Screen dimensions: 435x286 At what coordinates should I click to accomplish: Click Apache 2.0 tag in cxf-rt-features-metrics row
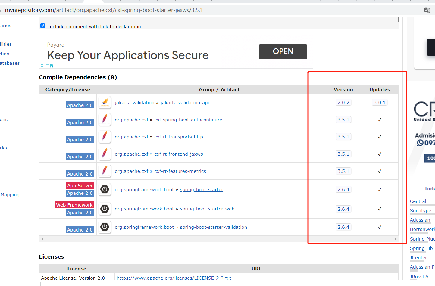pos(80,174)
